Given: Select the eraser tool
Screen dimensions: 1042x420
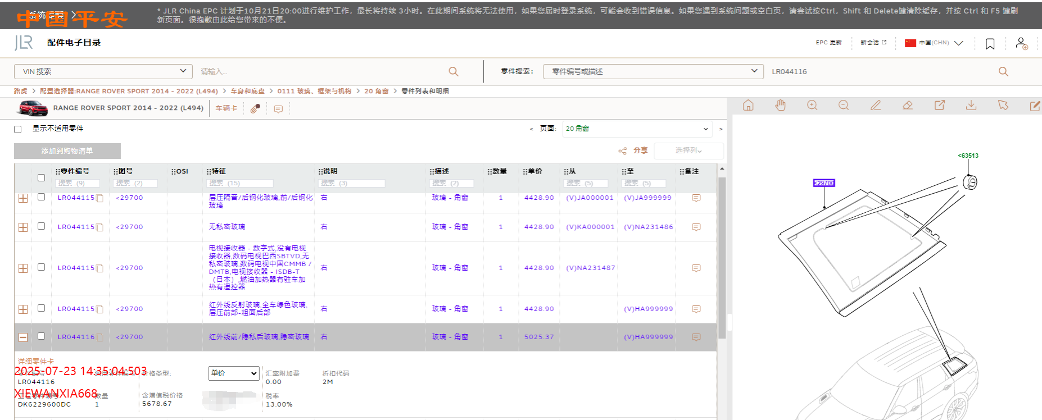Looking at the screenshot, I should (908, 106).
